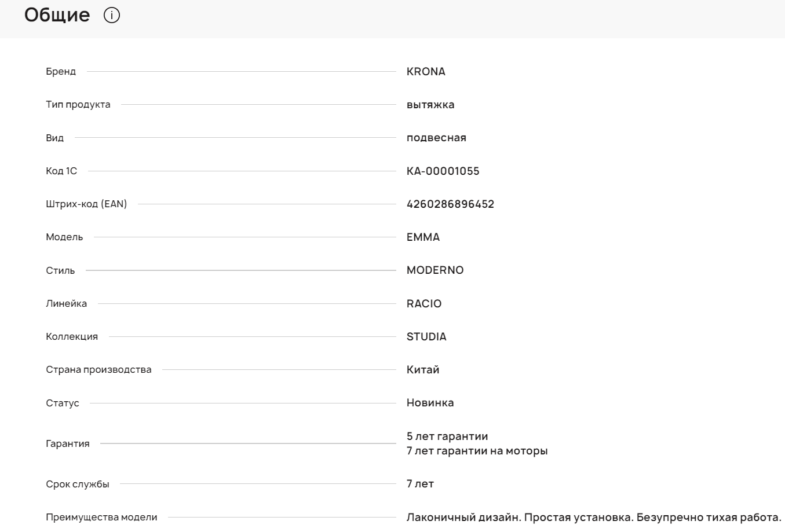Viewport: 785px width, 532px height.
Task: Click the EMMA model value
Action: click(423, 237)
